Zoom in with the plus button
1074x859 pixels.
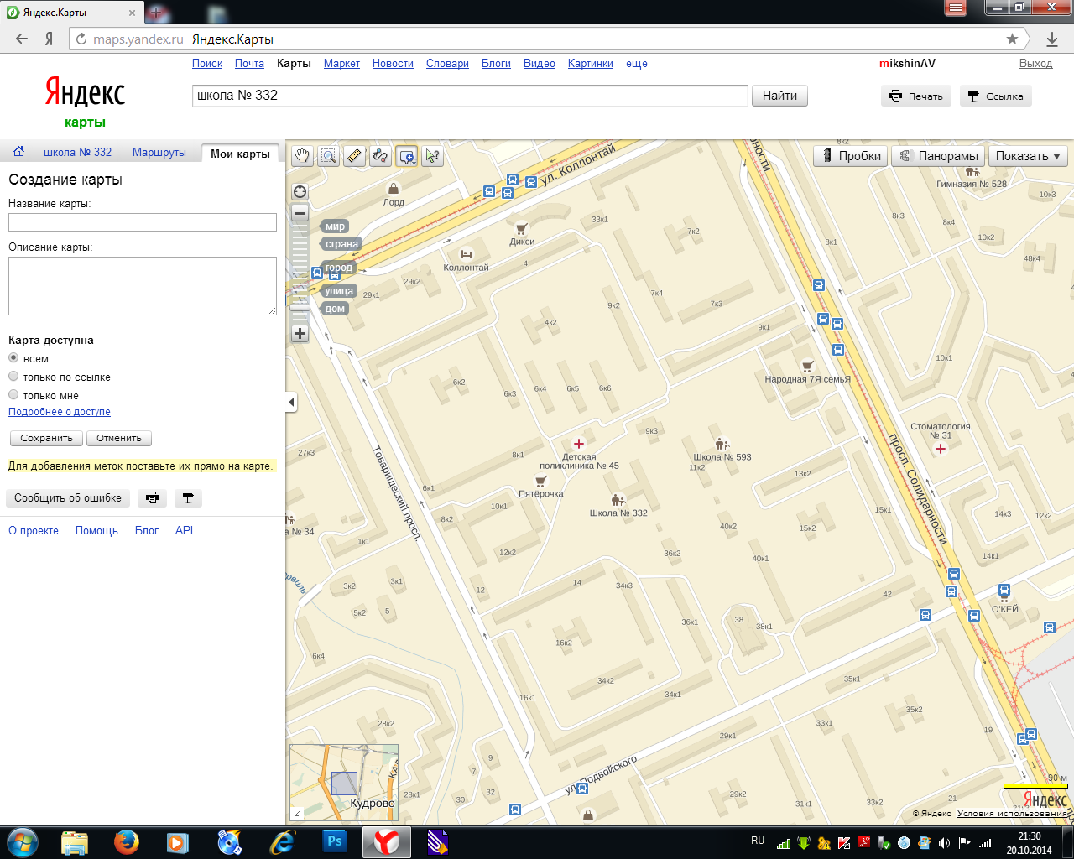coord(300,333)
